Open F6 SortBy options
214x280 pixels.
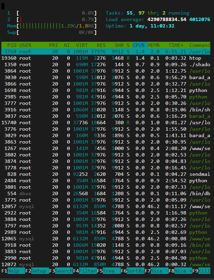tap(134, 271)
